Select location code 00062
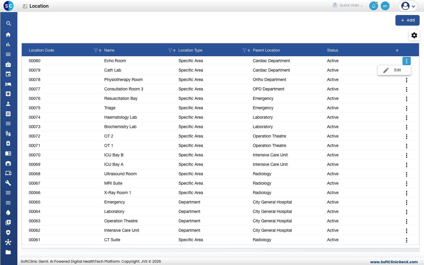424x265 pixels. (x=34, y=230)
